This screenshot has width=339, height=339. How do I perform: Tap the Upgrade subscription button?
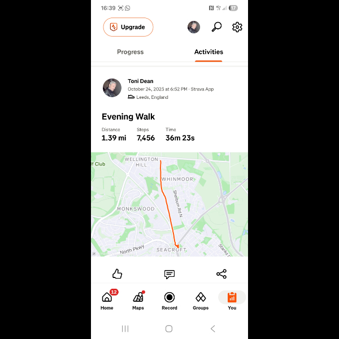(x=128, y=27)
